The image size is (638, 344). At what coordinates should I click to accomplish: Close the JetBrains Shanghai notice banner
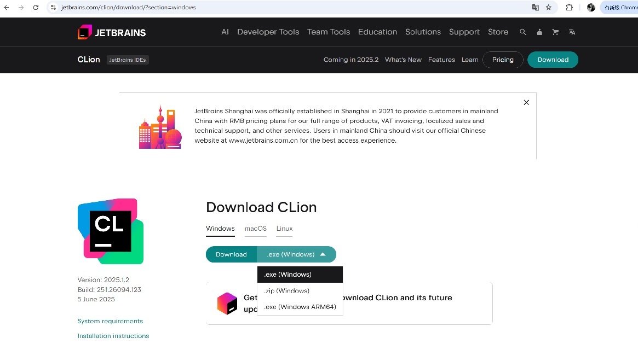(x=526, y=102)
